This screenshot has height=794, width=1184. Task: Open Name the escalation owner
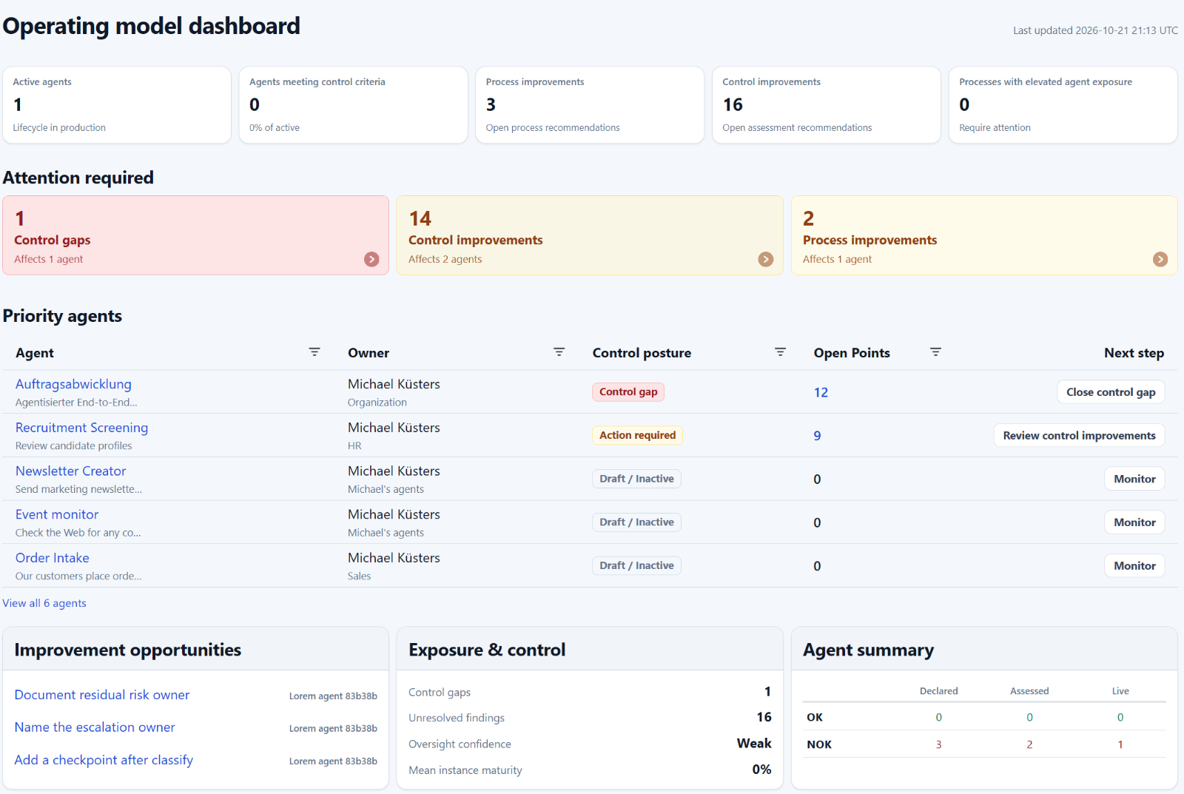click(x=95, y=727)
